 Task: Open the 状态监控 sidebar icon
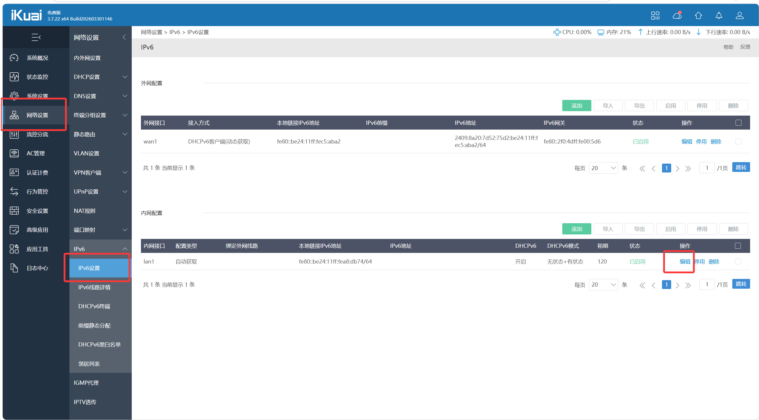[x=14, y=77]
